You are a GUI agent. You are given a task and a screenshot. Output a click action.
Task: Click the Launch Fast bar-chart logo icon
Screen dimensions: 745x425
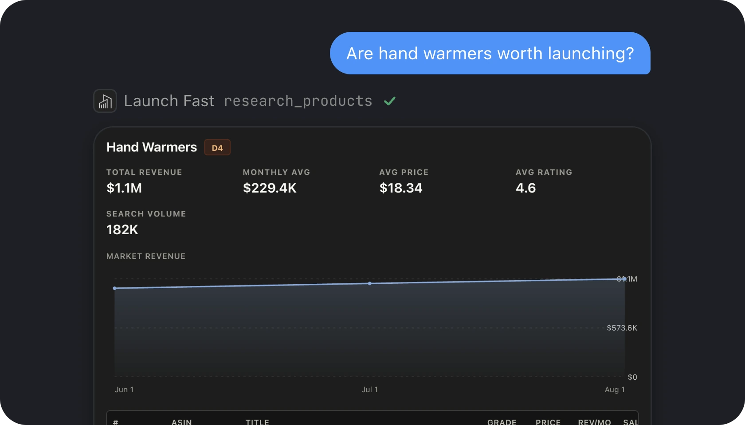105,101
